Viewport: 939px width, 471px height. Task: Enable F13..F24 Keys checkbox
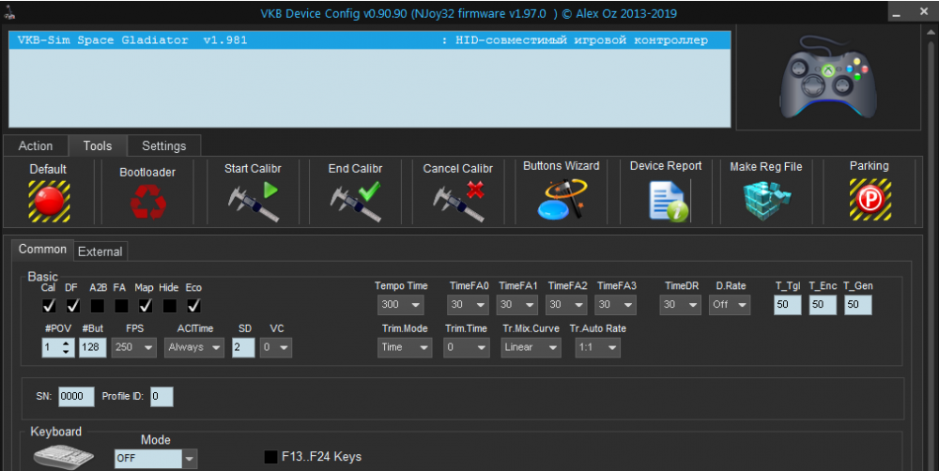pyautogui.click(x=270, y=457)
